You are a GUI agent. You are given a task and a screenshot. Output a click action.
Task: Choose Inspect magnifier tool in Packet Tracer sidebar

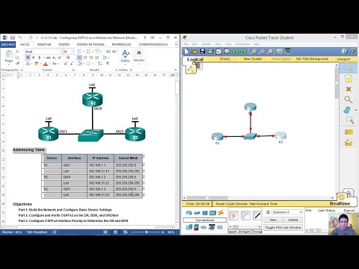tap(349, 99)
